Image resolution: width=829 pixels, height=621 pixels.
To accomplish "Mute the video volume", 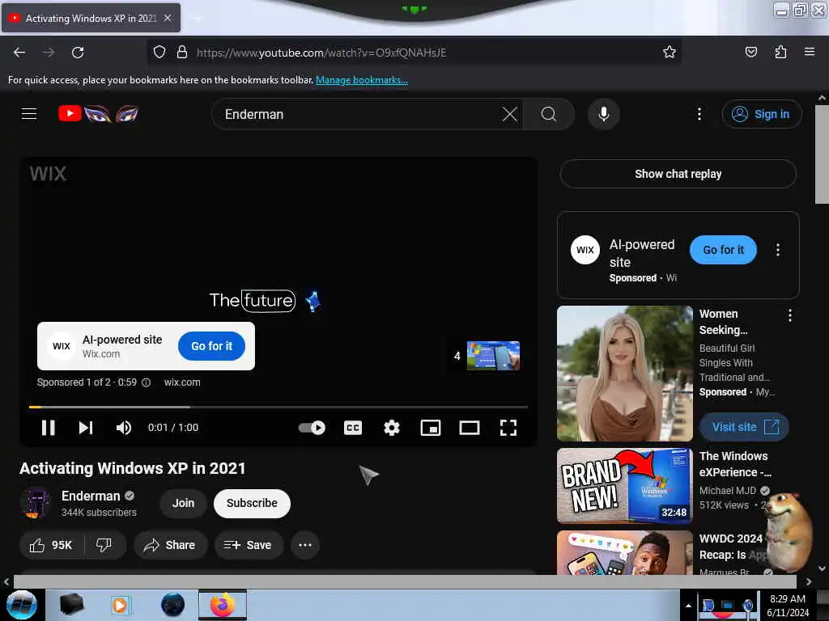I will coord(123,428).
